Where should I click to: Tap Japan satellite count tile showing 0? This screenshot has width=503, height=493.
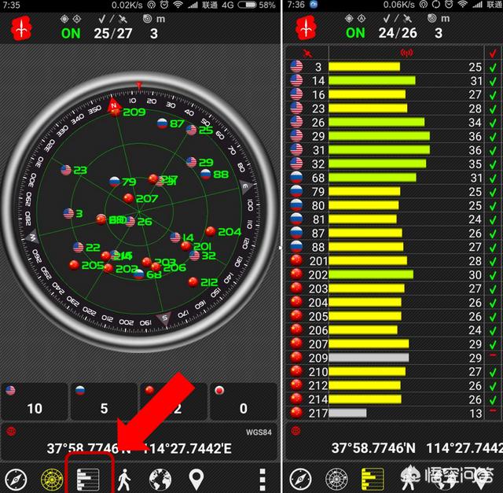click(243, 401)
